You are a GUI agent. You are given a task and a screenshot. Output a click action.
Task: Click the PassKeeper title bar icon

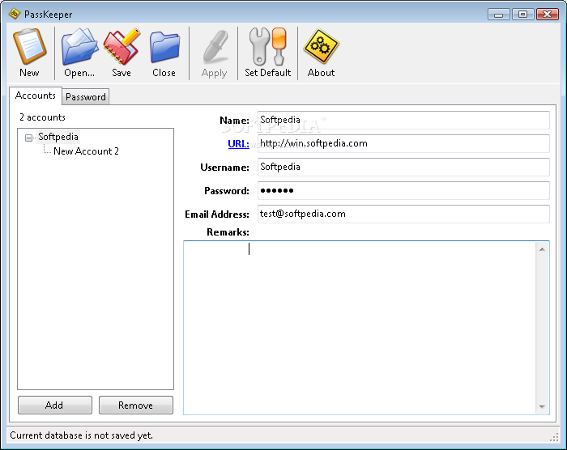15,14
